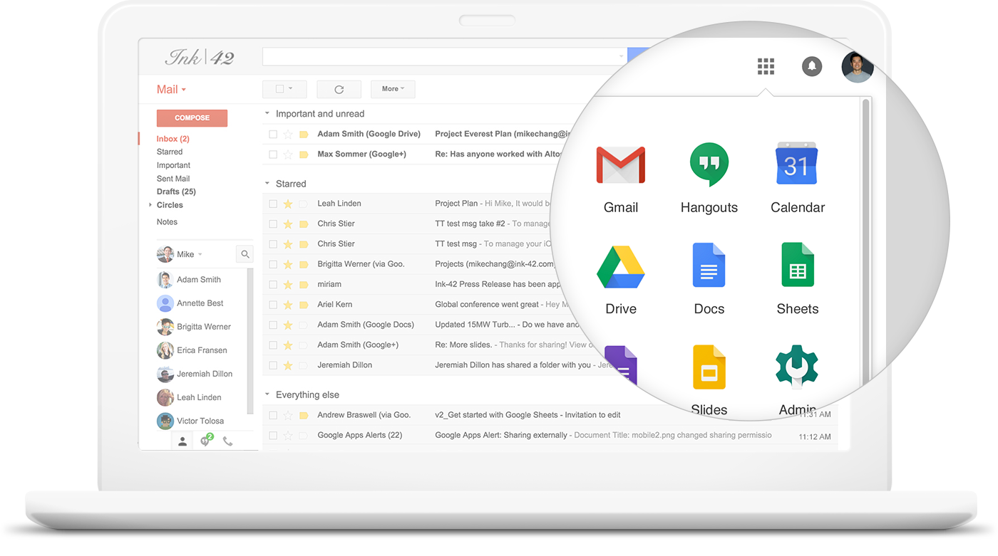Toggle importance marker on Adam Smith Google Drive
998x556 pixels.
[304, 134]
